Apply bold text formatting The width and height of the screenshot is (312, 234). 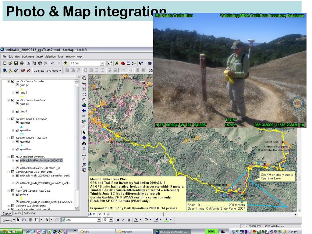pyautogui.click(x=118, y=220)
